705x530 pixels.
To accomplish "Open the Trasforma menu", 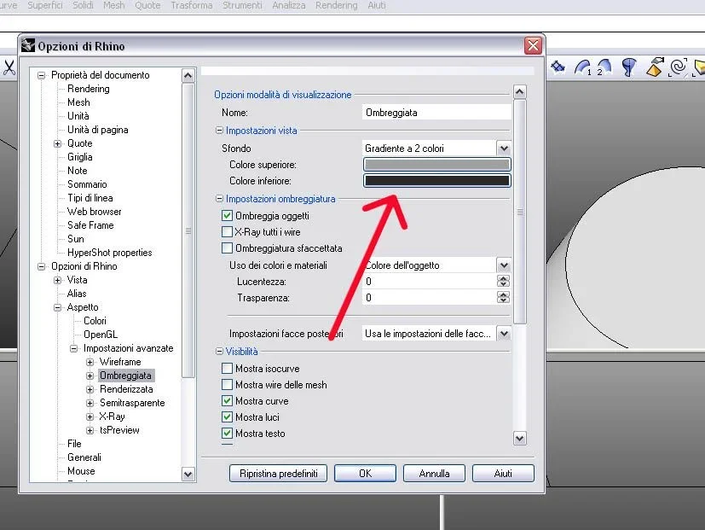I will 192,5.
